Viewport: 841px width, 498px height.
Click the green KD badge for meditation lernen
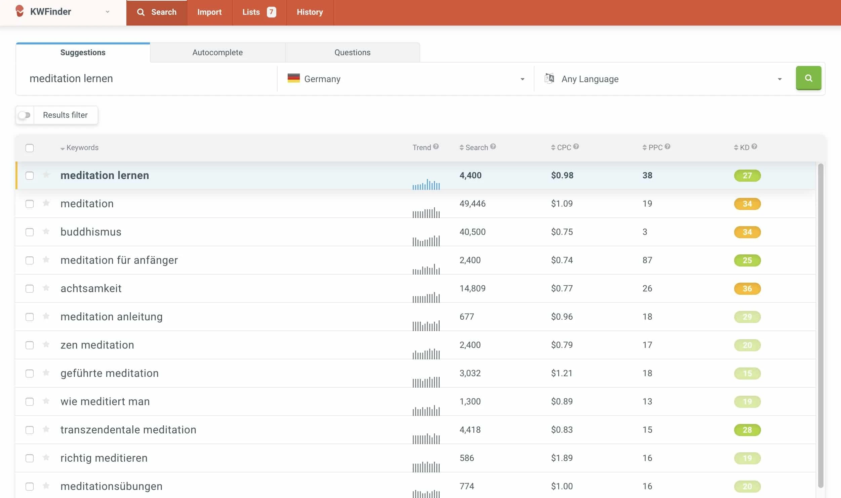[748, 175]
